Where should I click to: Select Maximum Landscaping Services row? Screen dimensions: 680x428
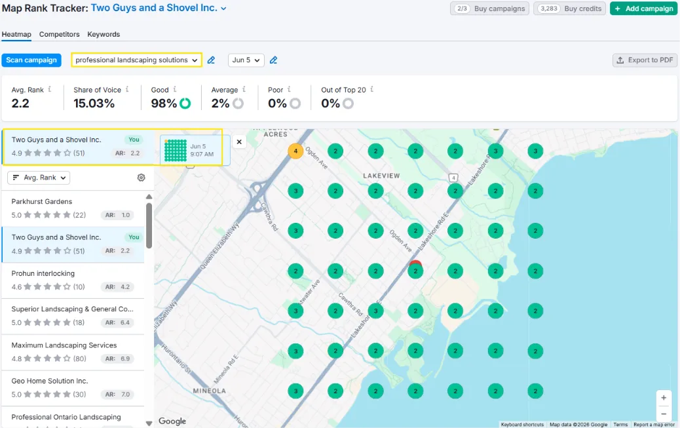click(x=73, y=352)
